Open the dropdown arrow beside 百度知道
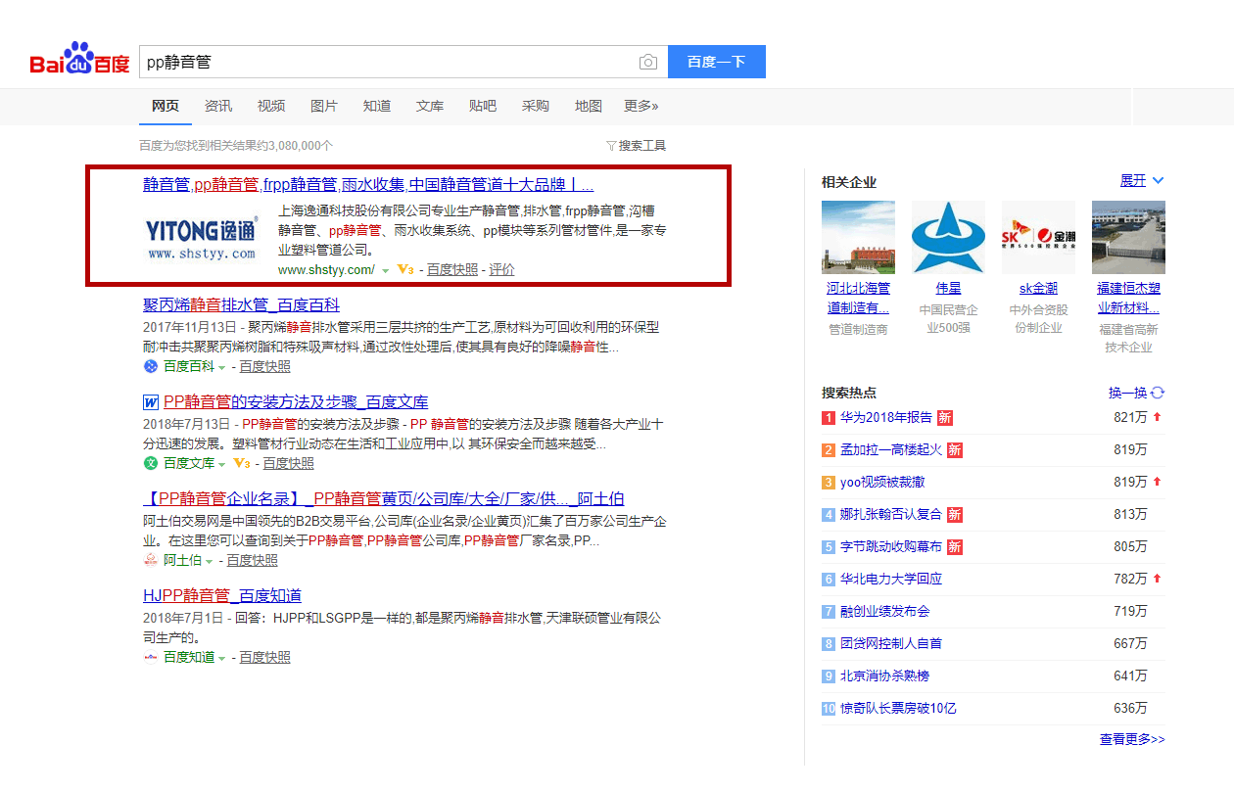This screenshot has height=792, width=1234. 221,658
